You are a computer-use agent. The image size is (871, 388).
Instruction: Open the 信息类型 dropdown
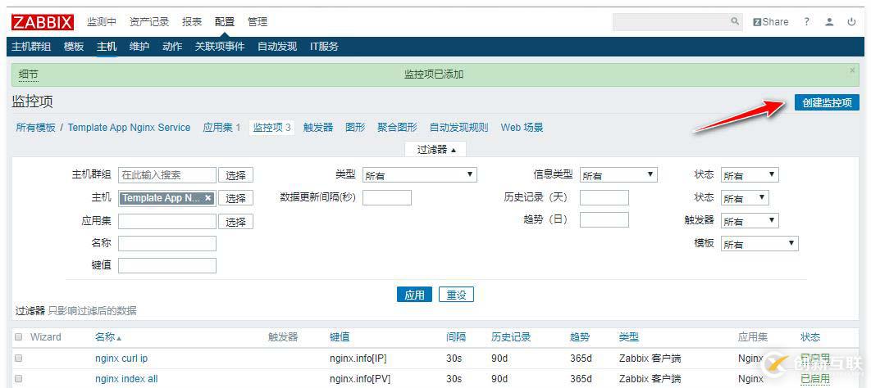[619, 175]
